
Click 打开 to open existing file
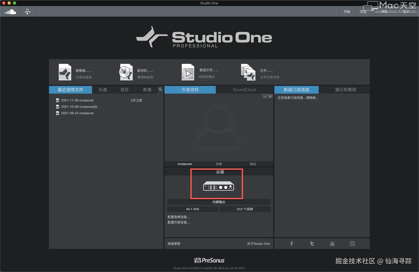(x=267, y=71)
